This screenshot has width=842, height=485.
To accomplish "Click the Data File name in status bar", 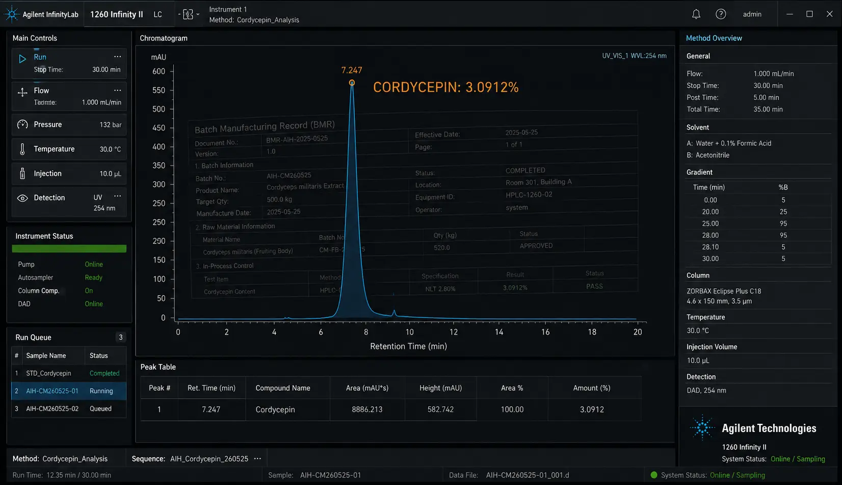I will pyautogui.click(x=528, y=475).
